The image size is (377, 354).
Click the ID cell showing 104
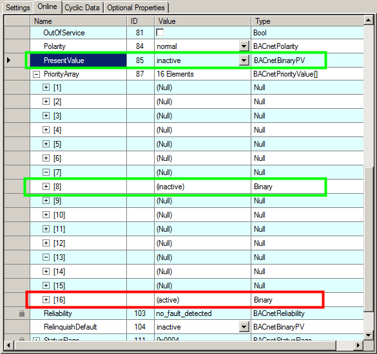tap(140, 327)
